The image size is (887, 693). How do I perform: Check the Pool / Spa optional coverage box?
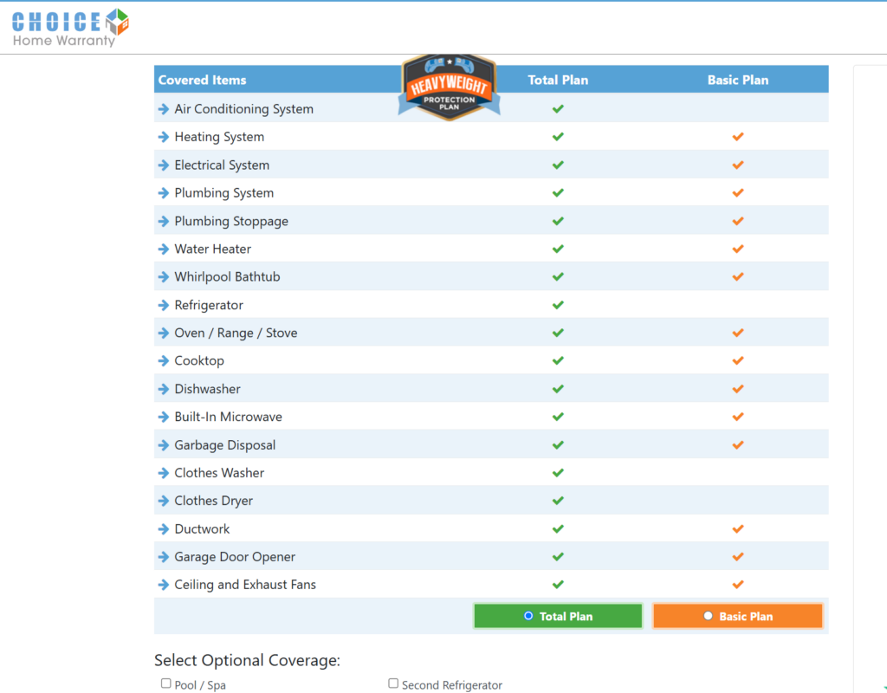(165, 683)
